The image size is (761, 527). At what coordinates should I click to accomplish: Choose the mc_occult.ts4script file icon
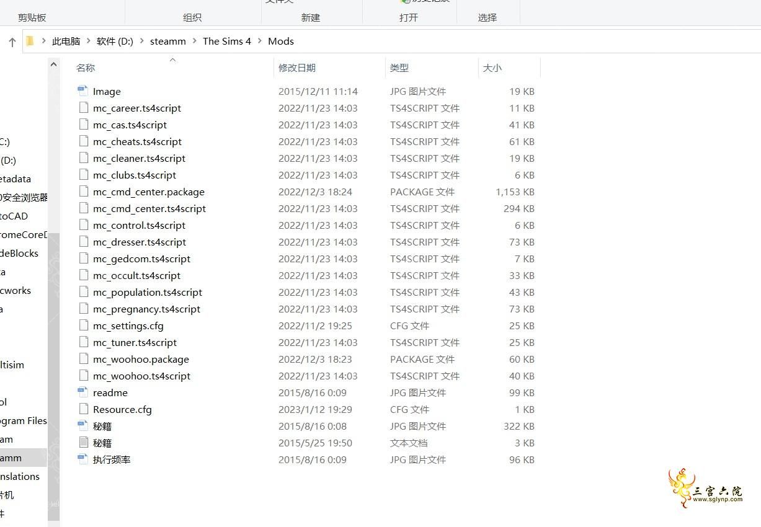83,275
